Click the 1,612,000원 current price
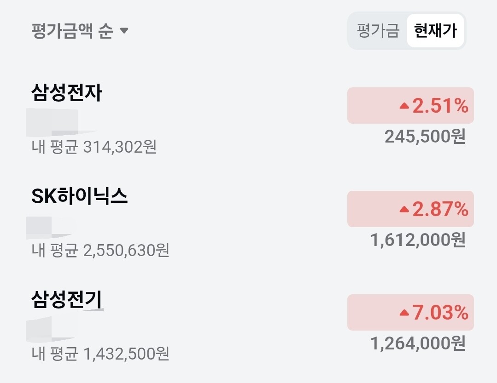Viewport: 497px width, 383px height. tap(418, 240)
